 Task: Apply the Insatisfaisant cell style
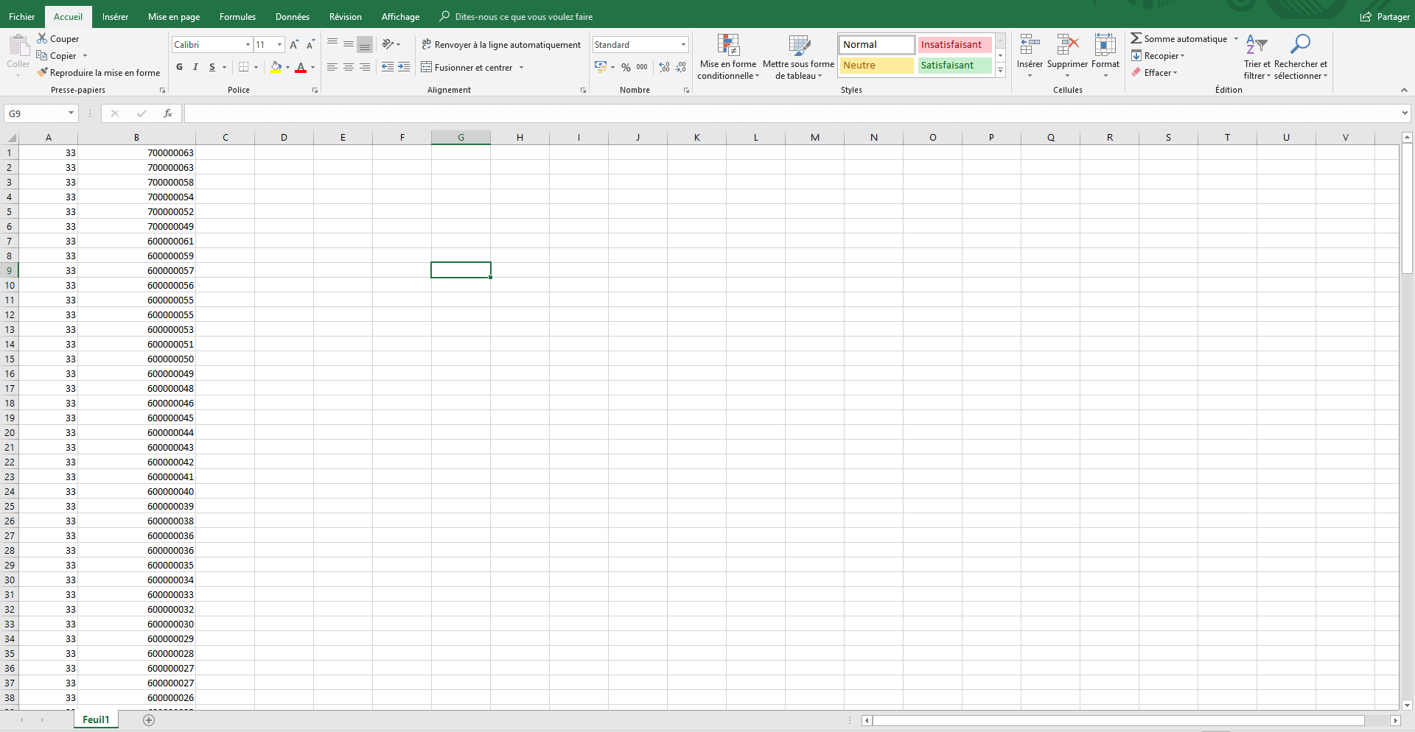pos(954,45)
